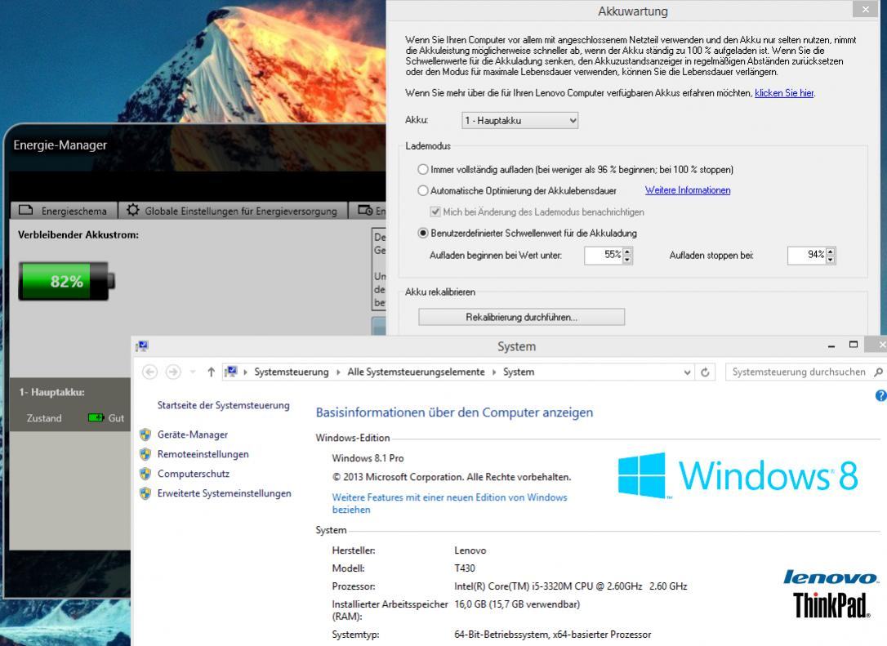Click the back arrow in System window

click(150, 372)
